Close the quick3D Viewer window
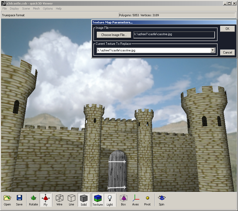Screen dimensions: 238x211 (234, 3)
